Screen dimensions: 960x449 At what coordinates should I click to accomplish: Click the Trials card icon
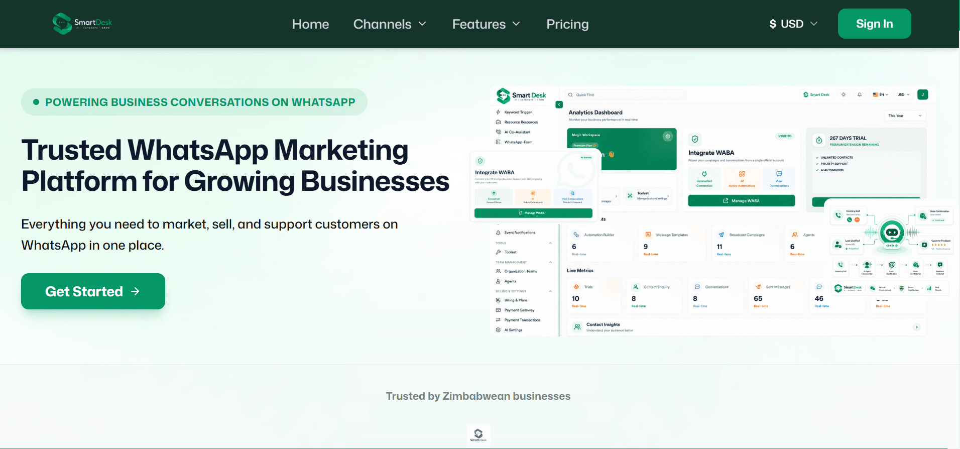tap(576, 287)
